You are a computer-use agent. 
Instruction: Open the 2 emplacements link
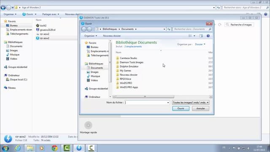(133, 46)
